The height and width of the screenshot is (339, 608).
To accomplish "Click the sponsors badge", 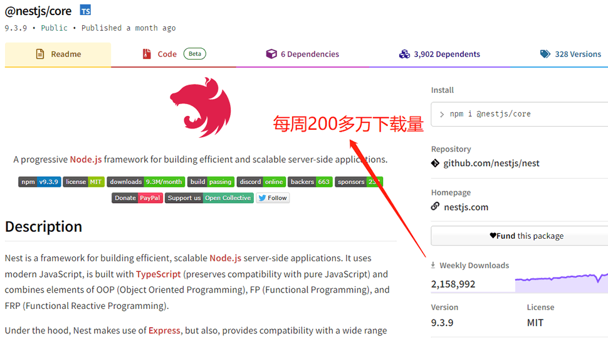I will (359, 182).
